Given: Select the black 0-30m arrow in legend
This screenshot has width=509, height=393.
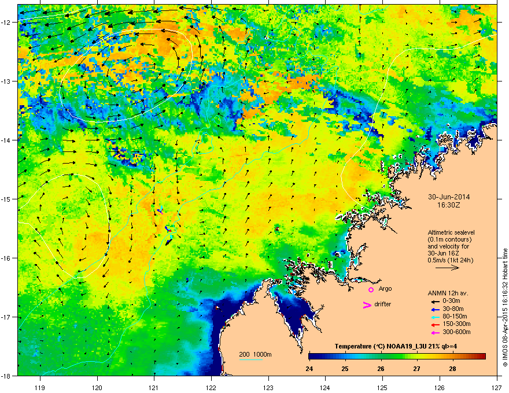Looking at the screenshot, I should (435, 301).
